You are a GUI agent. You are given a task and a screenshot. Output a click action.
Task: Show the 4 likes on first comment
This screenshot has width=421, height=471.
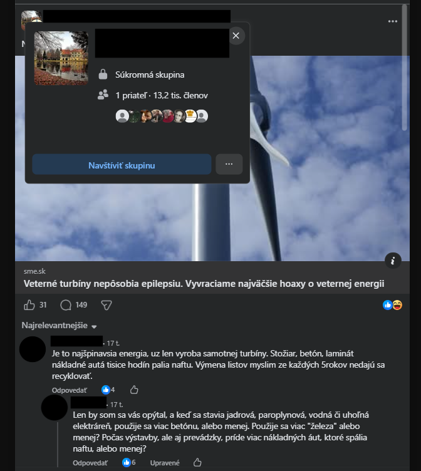pyautogui.click(x=108, y=390)
